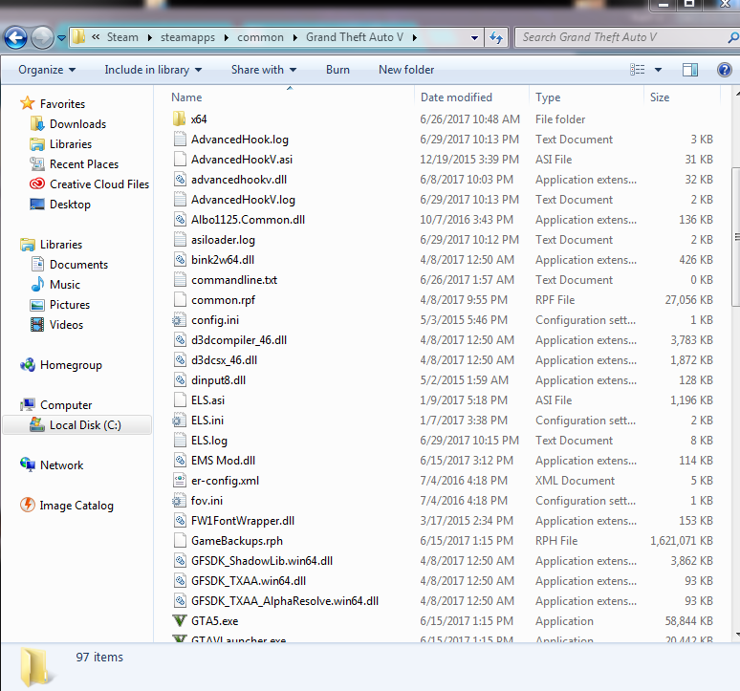Select the file EMS Mod.dll
740x691 pixels.
[x=223, y=461]
